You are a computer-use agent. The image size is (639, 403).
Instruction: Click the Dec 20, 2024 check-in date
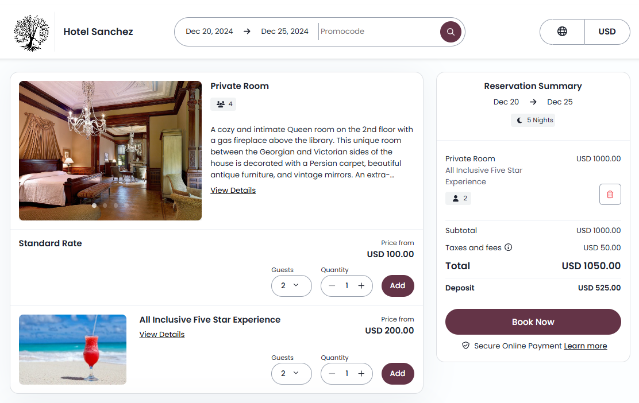(x=209, y=32)
